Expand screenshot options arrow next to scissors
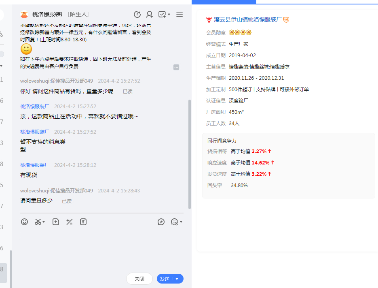This screenshot has width=378, height=288. coord(44,222)
